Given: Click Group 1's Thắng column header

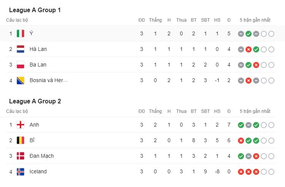Looking at the screenshot, I should coord(156,20).
